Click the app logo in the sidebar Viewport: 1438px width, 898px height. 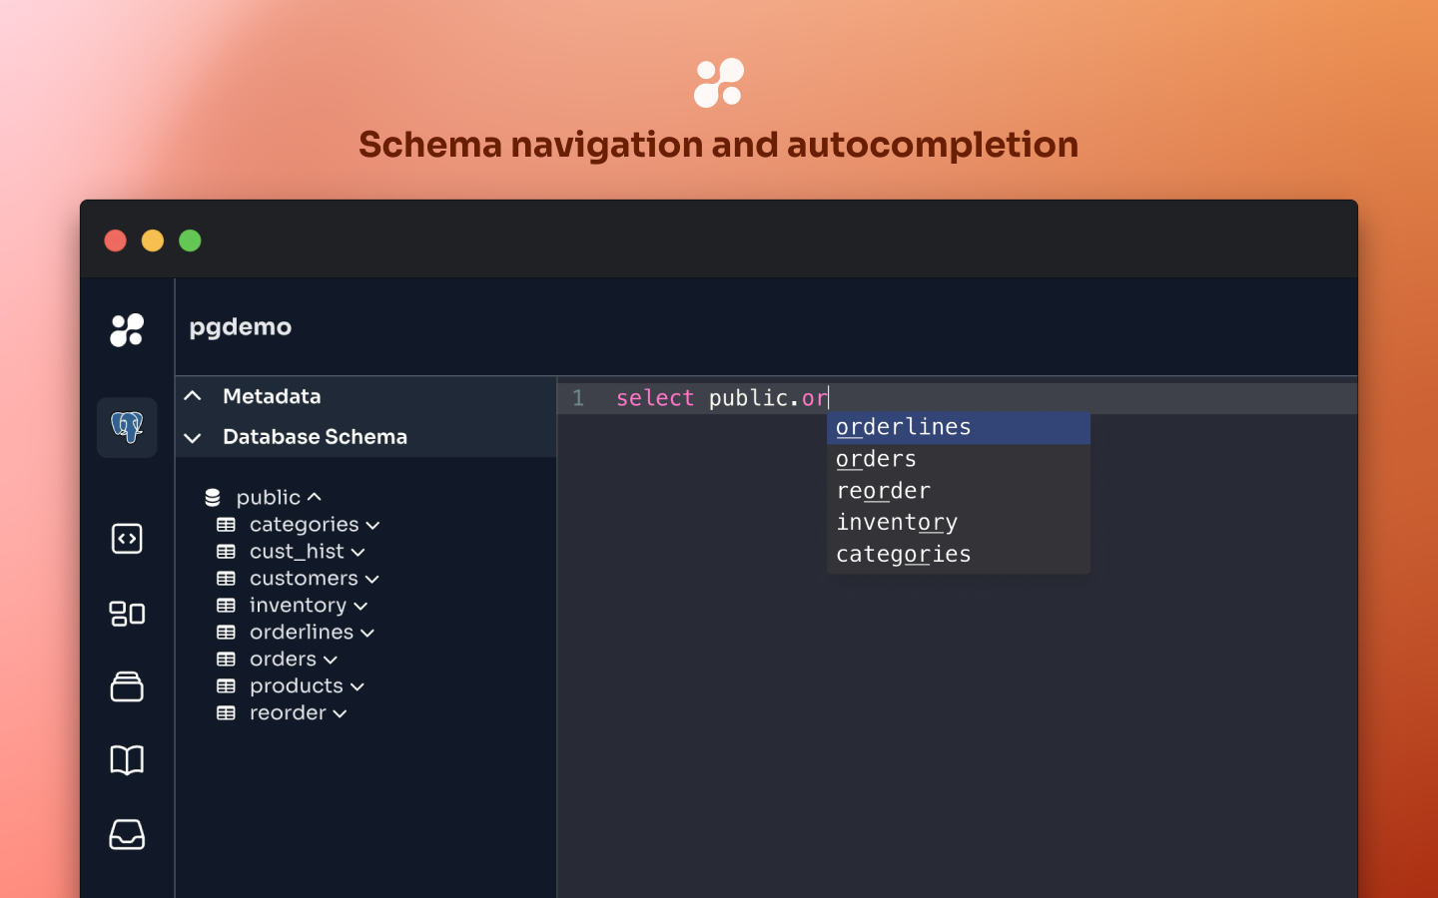click(127, 329)
